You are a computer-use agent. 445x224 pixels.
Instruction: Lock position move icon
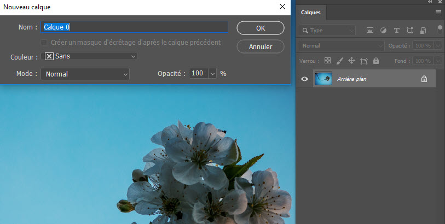coord(351,61)
